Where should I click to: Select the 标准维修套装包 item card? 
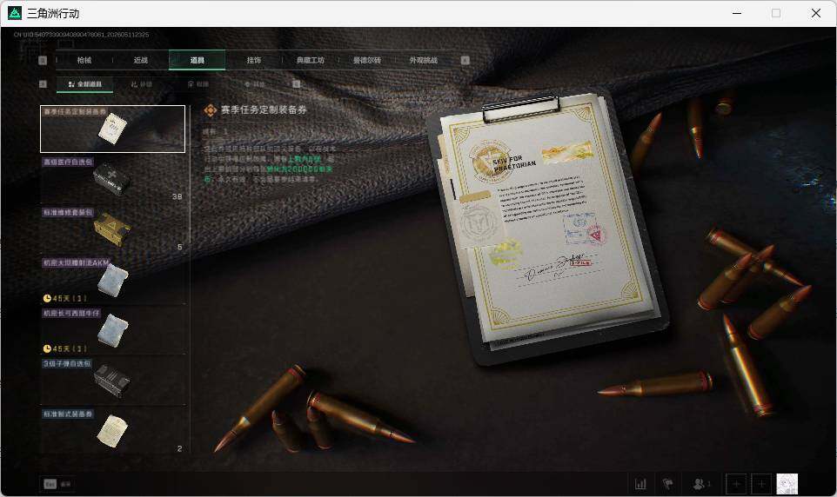(x=112, y=230)
